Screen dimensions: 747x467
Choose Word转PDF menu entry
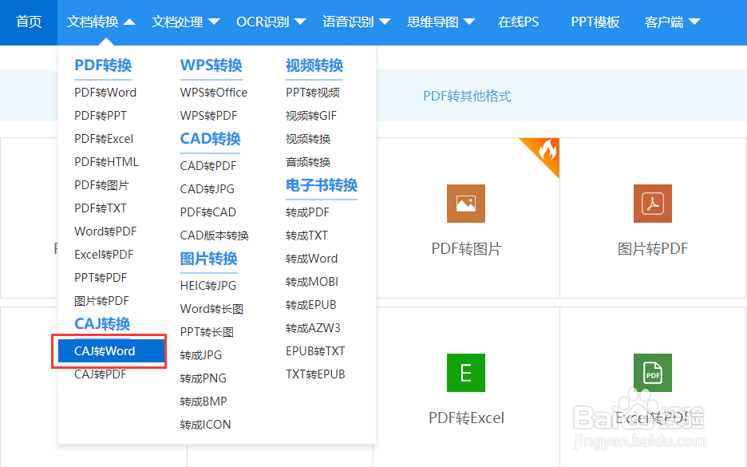[105, 232]
